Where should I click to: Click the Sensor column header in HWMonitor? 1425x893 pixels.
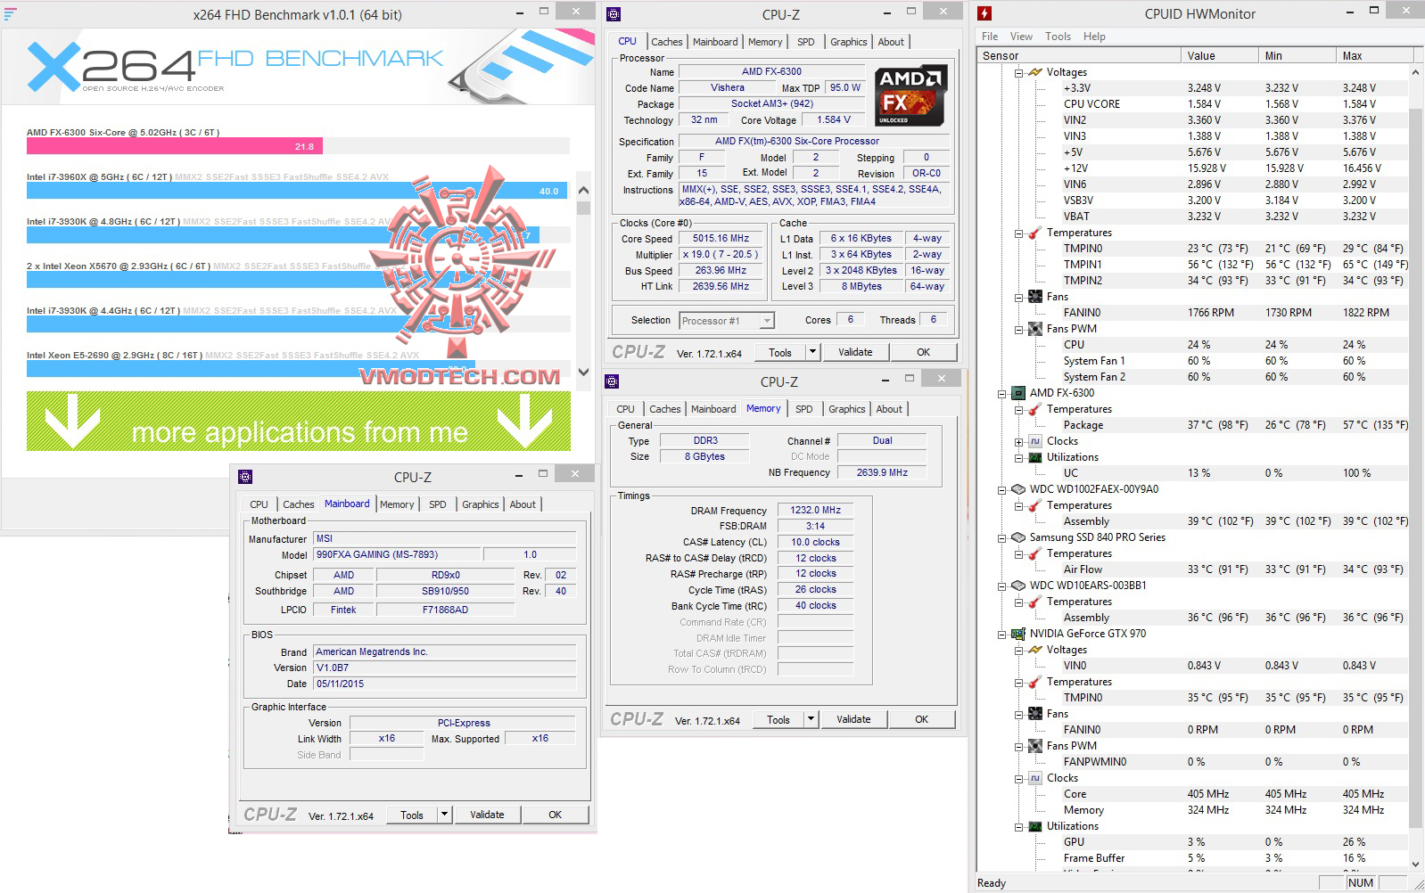[1079, 55]
